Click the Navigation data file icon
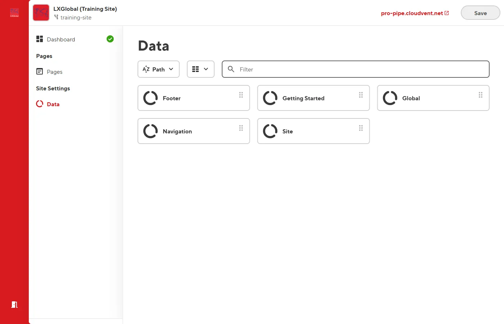This screenshot has height=324, width=504. click(x=150, y=131)
